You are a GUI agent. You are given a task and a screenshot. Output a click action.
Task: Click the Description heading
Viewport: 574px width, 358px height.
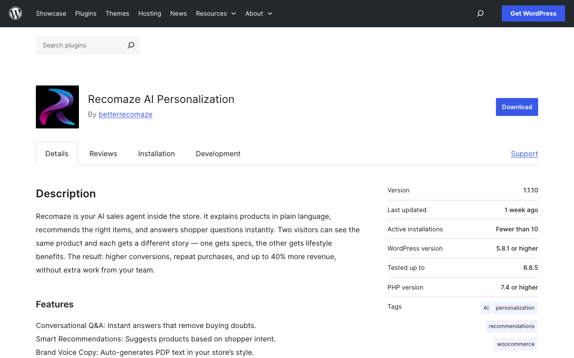coord(66,194)
